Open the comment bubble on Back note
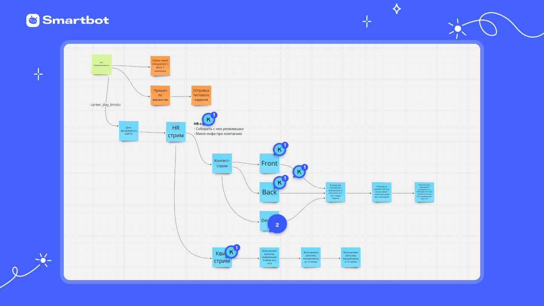Screen dimensions: 544x306 (280, 183)
